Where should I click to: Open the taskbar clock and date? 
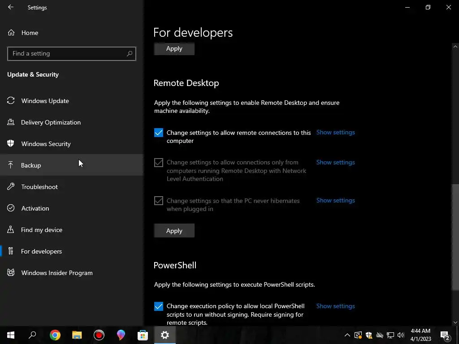click(x=420, y=335)
